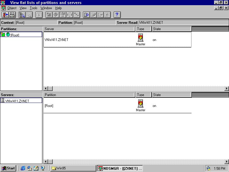Click the NDSMGR - [[ZXNET] taskbar button
The image size is (229, 172).
(120, 168)
